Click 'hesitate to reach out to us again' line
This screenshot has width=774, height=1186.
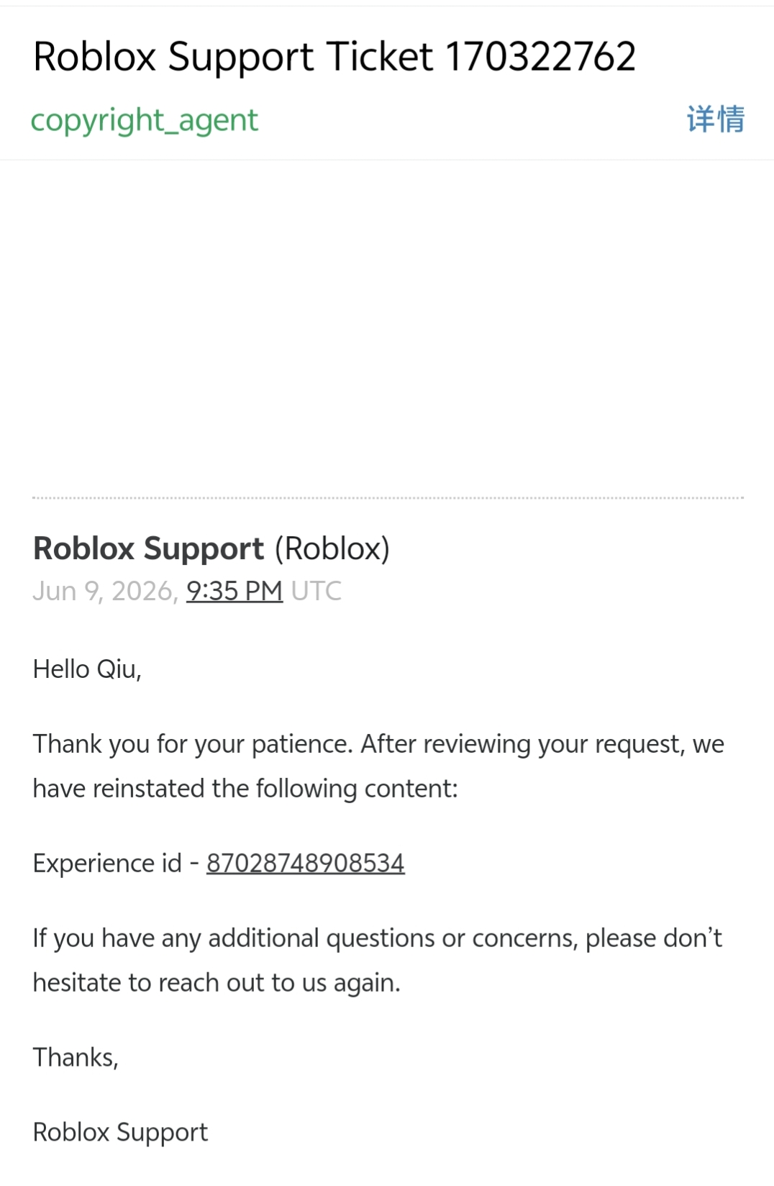tap(217, 983)
